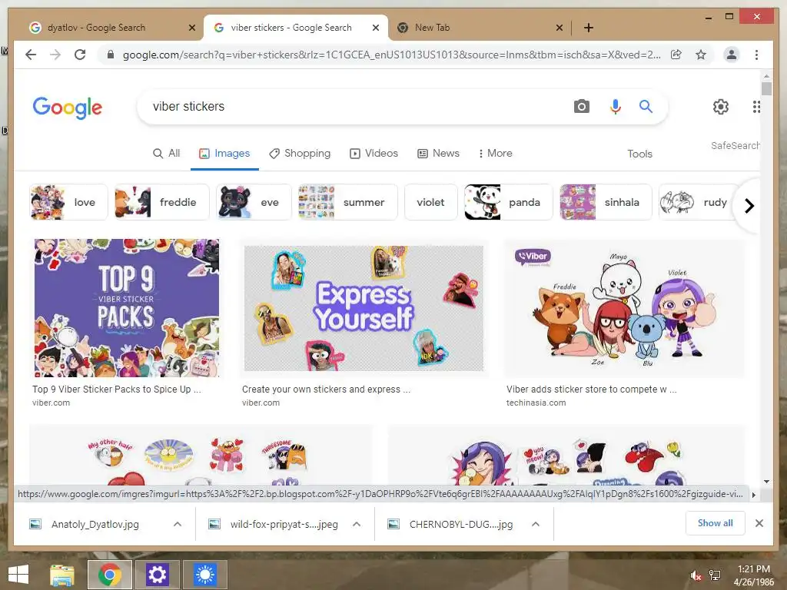Viewport: 787px width, 590px height.
Task: Open wild-fox-pripyat download options arrow
Action: point(357,524)
